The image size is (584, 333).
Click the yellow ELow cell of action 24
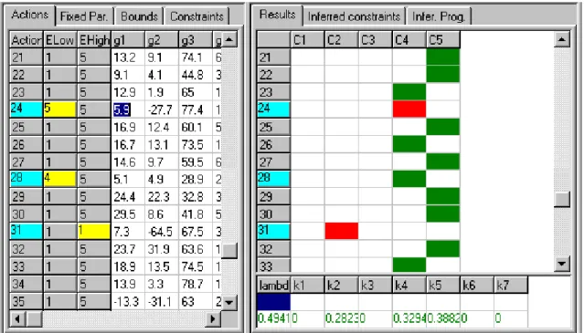coord(59,109)
